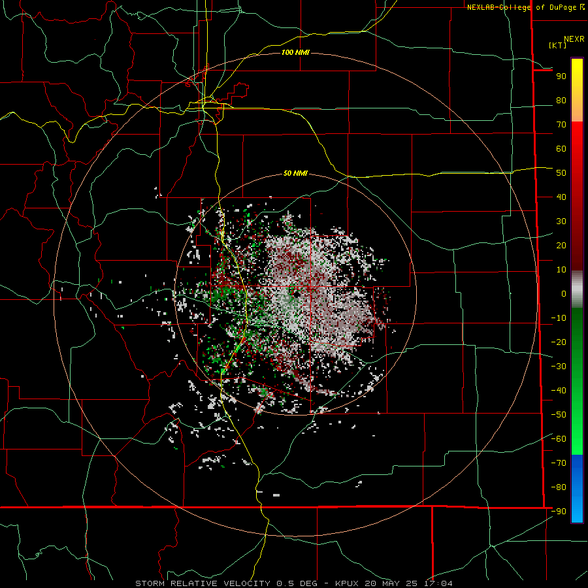This screenshot has height=588, width=588.
Task: Select the -70 value on the velocity scale
Action: click(559, 463)
